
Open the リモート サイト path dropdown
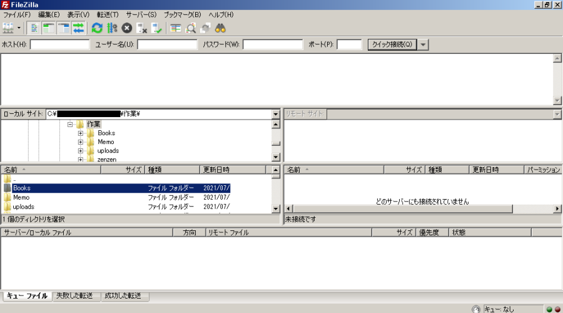[557, 114]
